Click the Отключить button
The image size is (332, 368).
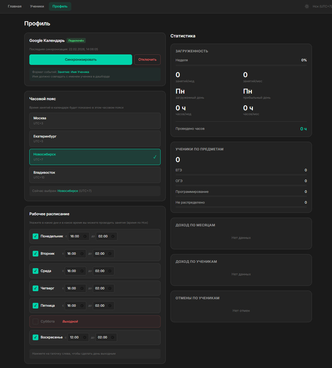[x=147, y=59]
